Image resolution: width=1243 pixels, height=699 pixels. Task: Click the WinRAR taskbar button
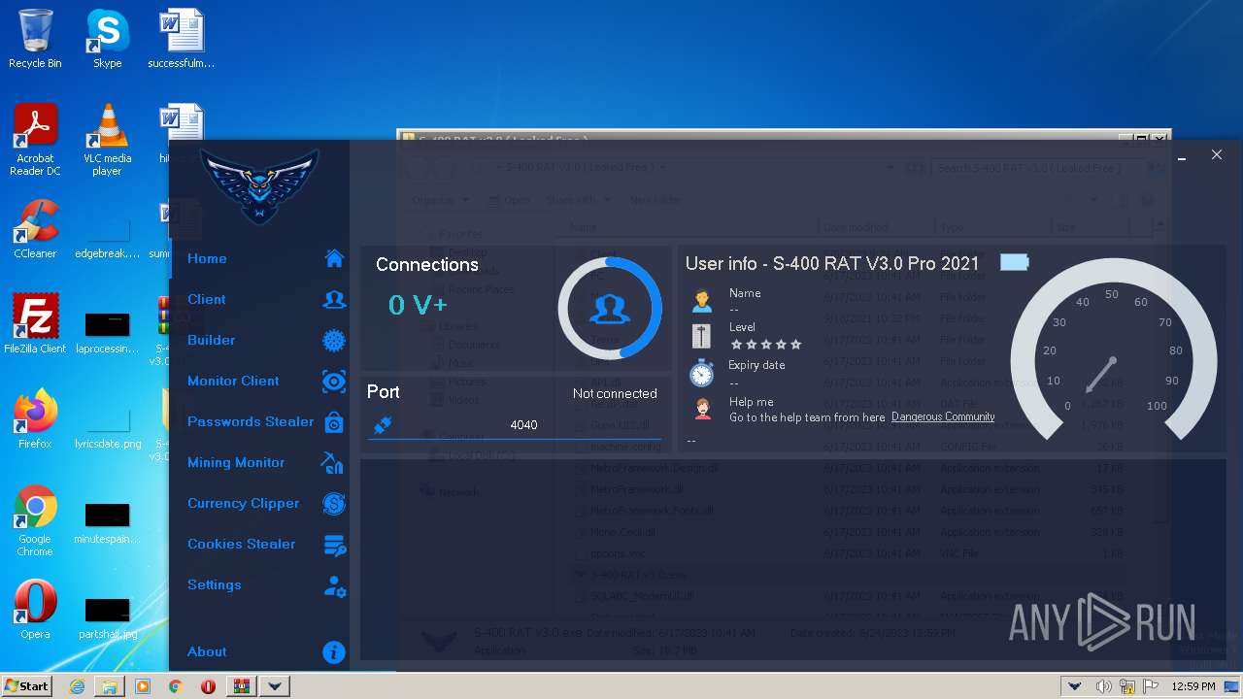click(241, 686)
